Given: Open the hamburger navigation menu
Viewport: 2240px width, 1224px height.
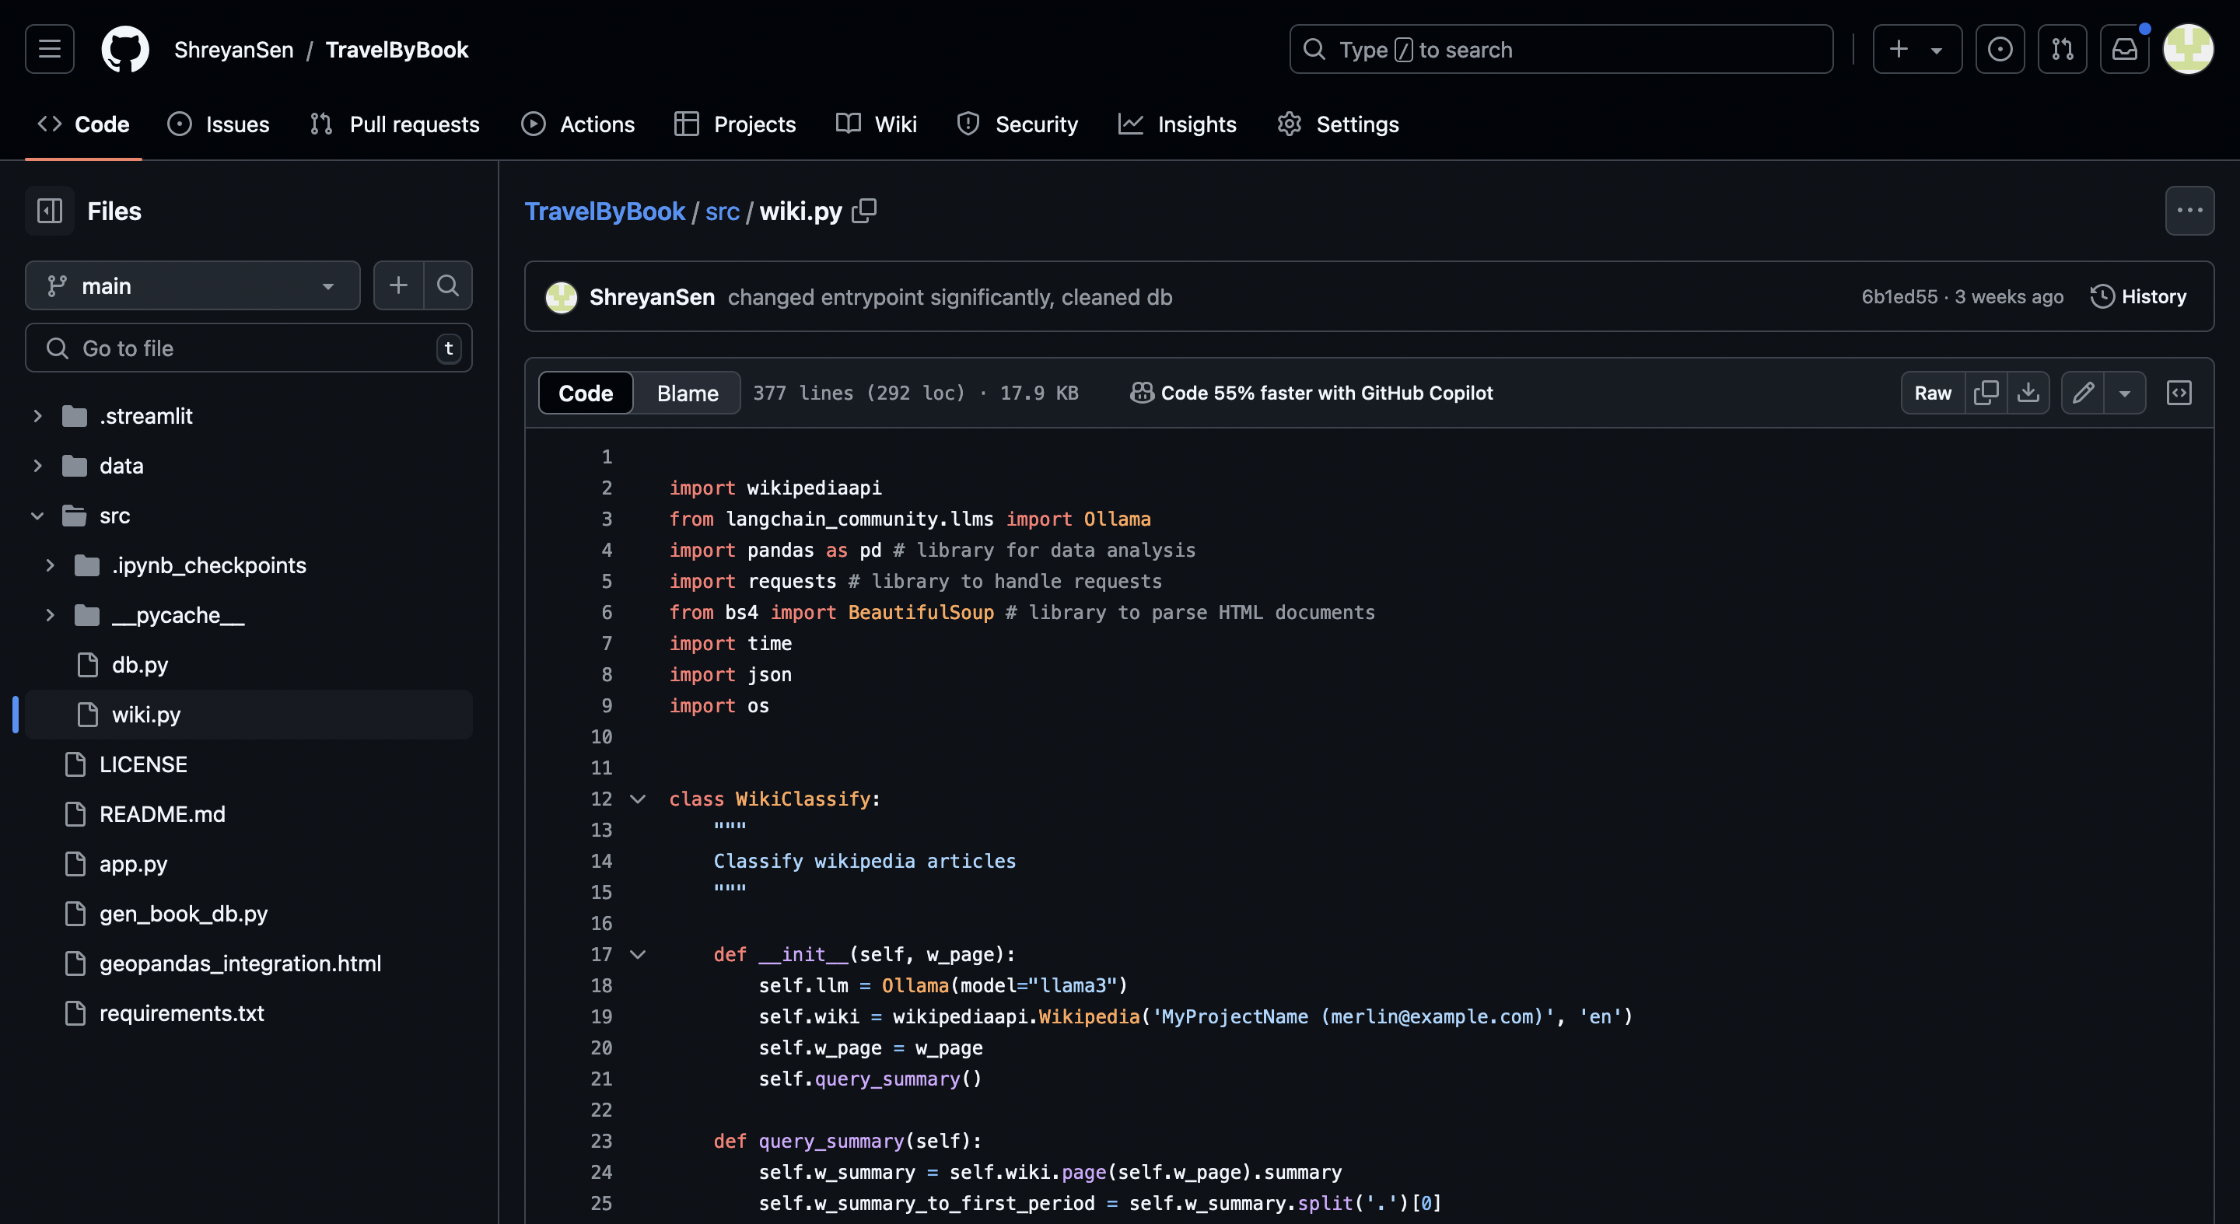Looking at the screenshot, I should coord(50,50).
